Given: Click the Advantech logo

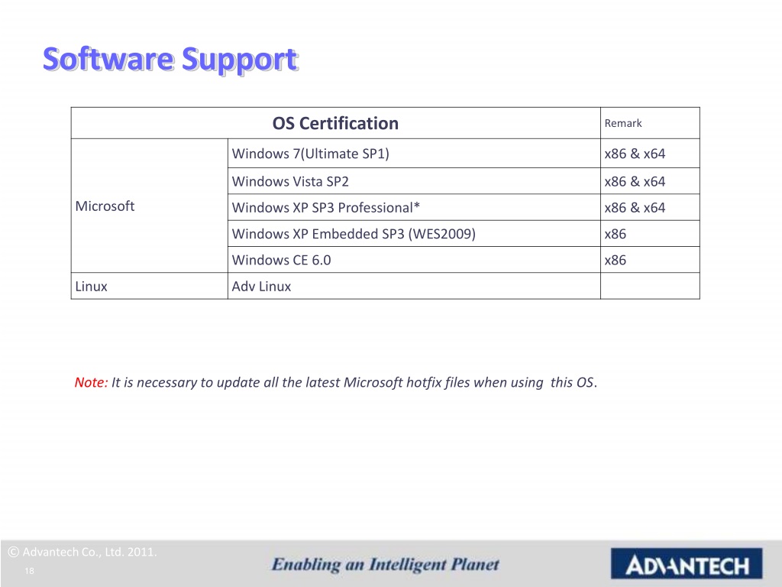Looking at the screenshot, I should (687, 563).
